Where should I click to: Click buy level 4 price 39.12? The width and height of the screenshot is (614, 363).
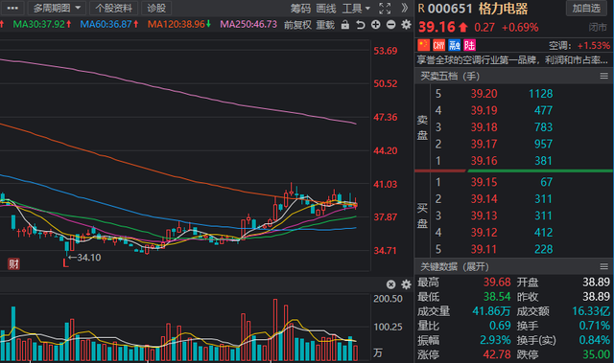tap(484, 233)
